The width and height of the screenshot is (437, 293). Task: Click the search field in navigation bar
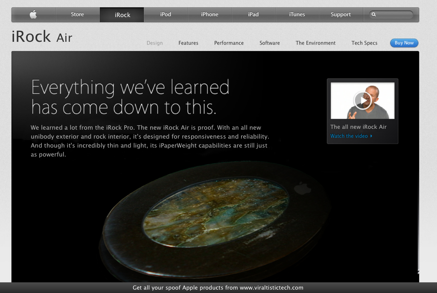point(391,15)
